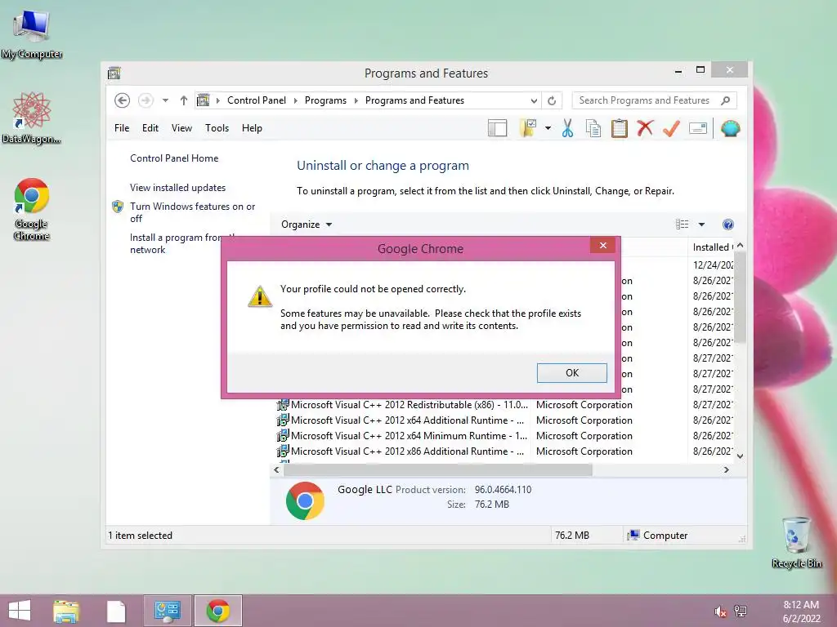The width and height of the screenshot is (837, 627).
Task: Click the Computer status bar entry
Action: coord(658,536)
